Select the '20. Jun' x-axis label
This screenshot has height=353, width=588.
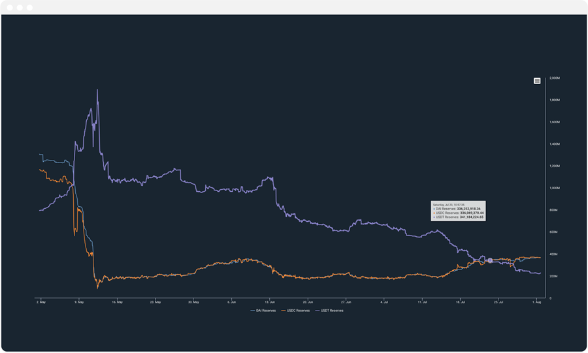(x=308, y=302)
